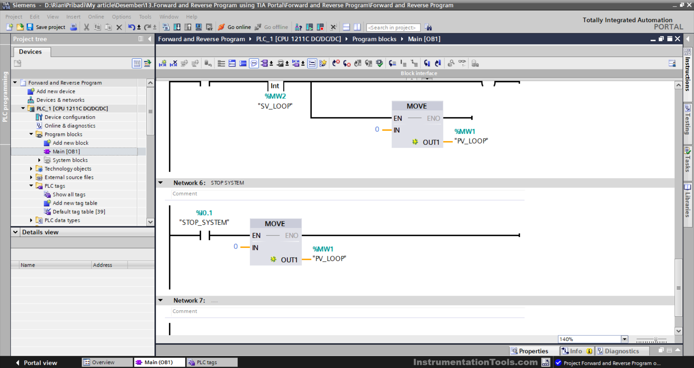Toggle favorites bar in the editor

coord(323,63)
